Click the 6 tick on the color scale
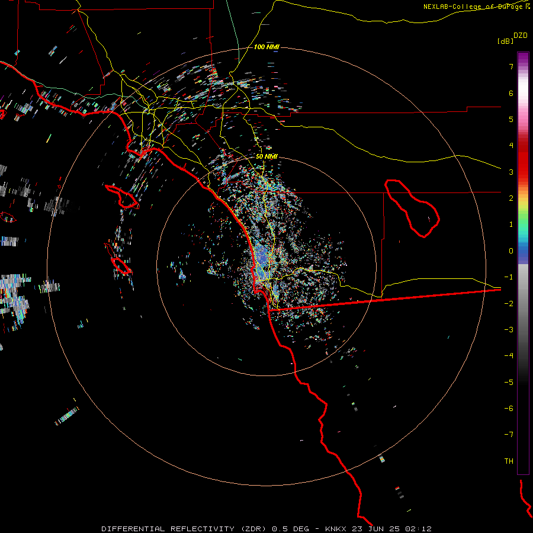The height and width of the screenshot is (533, 533). click(x=511, y=93)
